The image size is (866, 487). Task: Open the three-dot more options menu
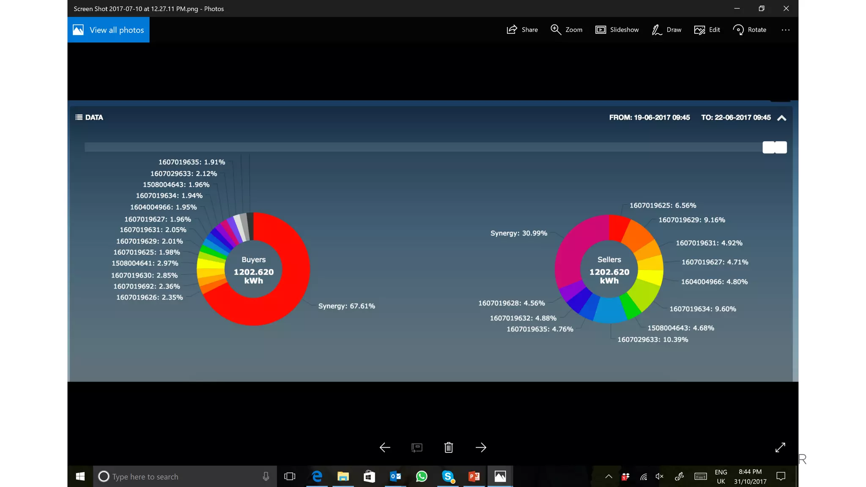(x=786, y=30)
